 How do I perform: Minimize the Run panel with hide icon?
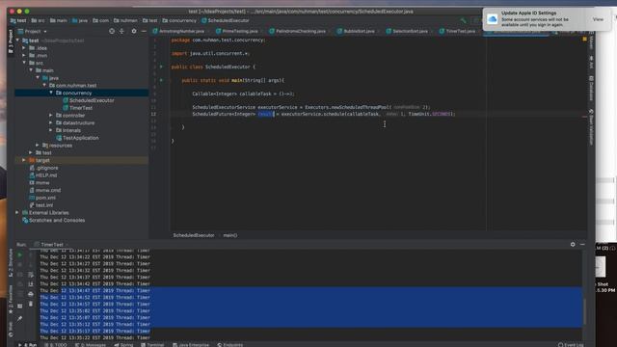pyautogui.click(x=582, y=244)
